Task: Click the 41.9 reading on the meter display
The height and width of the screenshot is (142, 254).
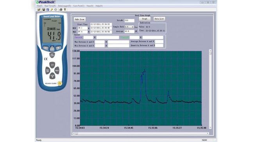Action: (54, 36)
